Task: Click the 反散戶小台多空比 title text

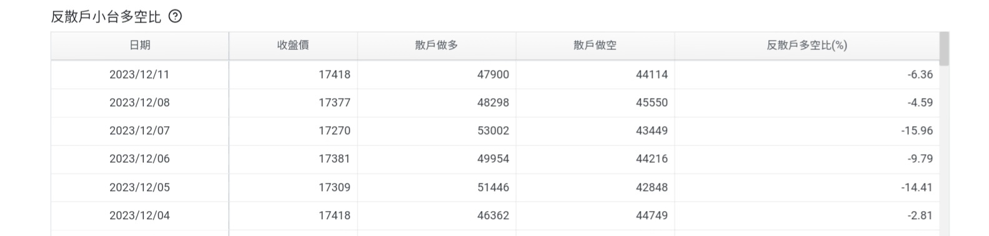Action: coord(106,17)
